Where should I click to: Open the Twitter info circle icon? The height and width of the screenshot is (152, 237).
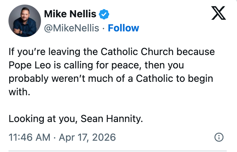tap(219, 137)
